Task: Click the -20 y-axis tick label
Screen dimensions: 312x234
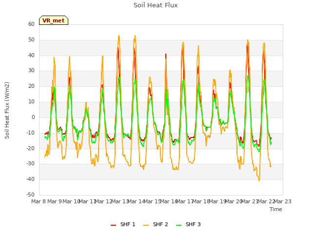Action: point(31,148)
